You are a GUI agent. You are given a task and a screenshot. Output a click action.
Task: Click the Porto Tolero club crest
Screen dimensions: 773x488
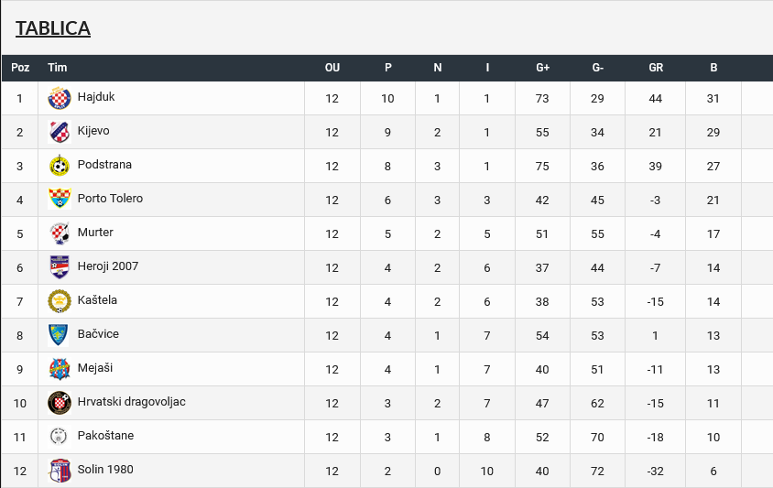tap(60, 200)
